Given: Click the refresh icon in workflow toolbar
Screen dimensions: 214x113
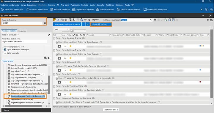Looking at the screenshot, I should click(58, 20).
